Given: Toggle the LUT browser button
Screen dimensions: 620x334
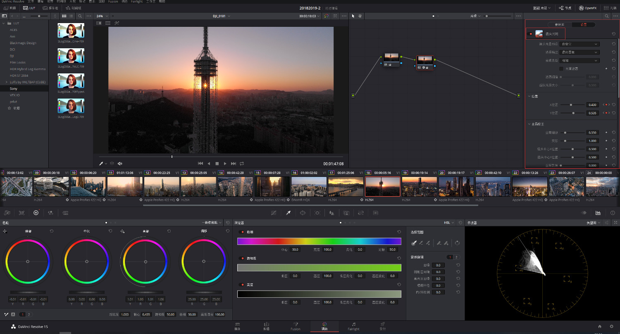Looking at the screenshot, I should click(29, 8).
